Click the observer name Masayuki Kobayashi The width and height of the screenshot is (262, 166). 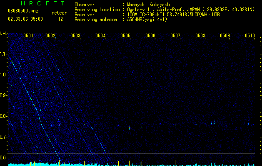tap(150, 5)
